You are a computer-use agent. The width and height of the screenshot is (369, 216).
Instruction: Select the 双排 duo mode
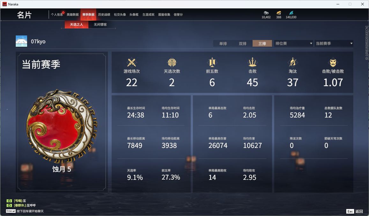[242, 43]
